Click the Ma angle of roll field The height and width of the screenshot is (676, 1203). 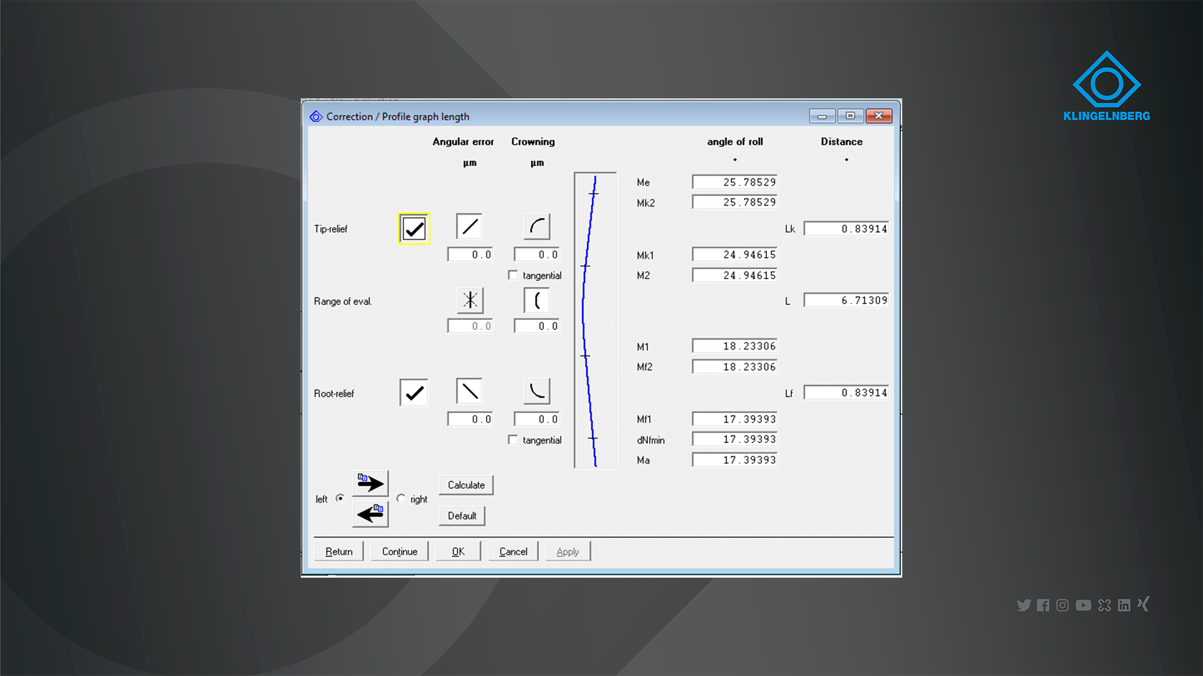pyautogui.click(x=735, y=460)
